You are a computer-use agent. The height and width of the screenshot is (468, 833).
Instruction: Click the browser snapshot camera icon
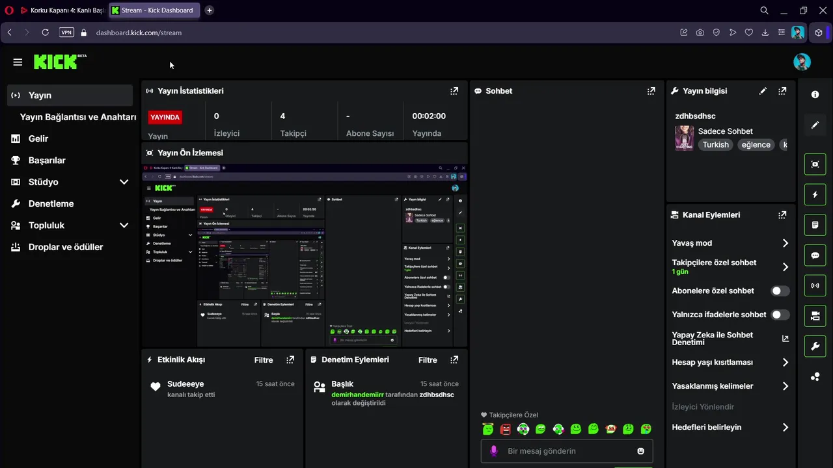pyautogui.click(x=700, y=32)
